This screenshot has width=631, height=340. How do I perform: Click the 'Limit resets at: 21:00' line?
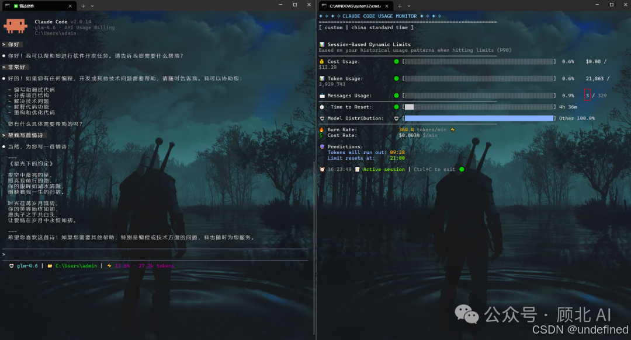366,158
